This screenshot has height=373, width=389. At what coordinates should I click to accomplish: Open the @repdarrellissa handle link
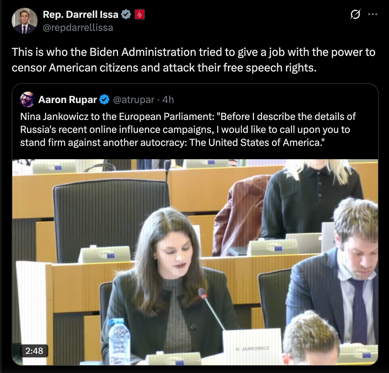point(78,27)
